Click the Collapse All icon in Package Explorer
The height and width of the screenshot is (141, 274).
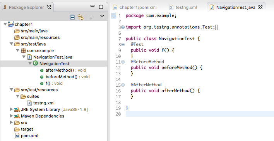tap(72, 17)
